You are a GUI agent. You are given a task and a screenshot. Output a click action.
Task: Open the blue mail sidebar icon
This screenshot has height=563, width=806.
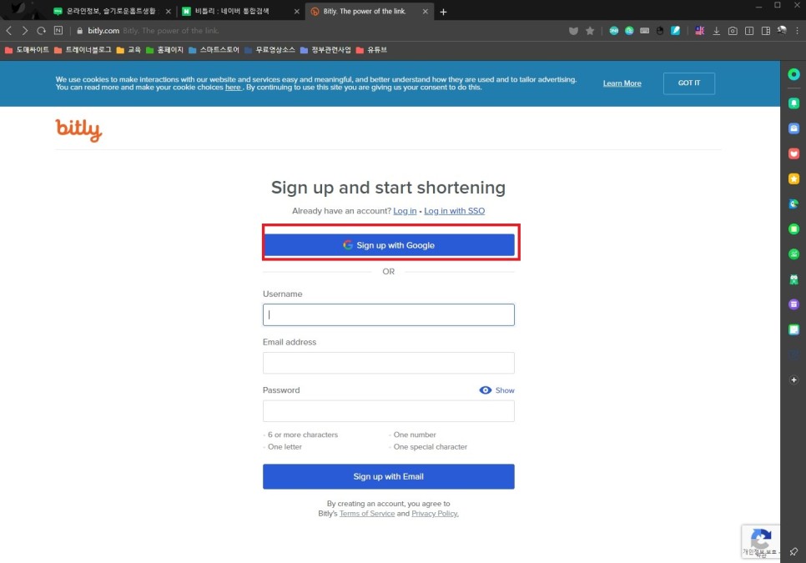[x=793, y=128]
